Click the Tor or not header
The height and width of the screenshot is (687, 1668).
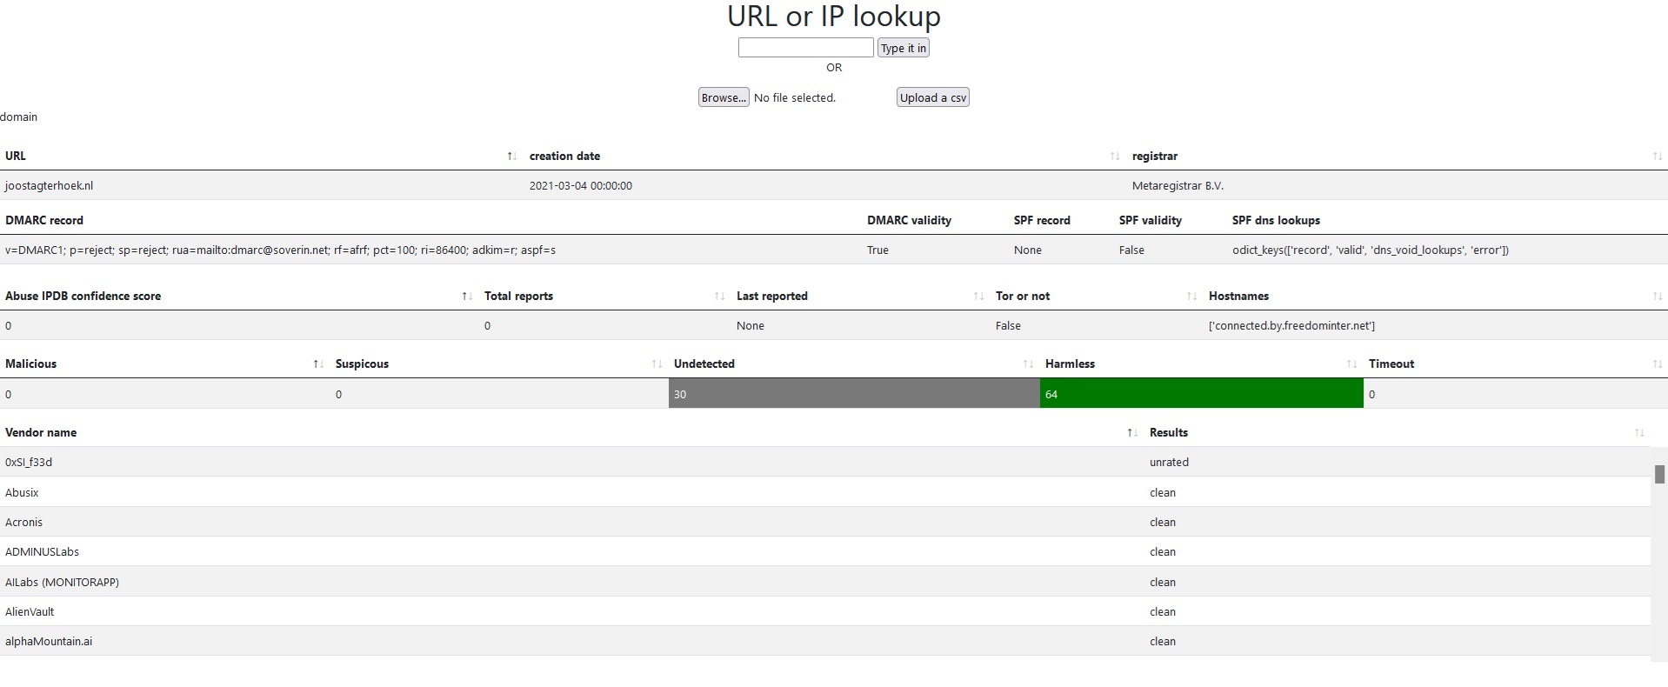(x=1023, y=297)
